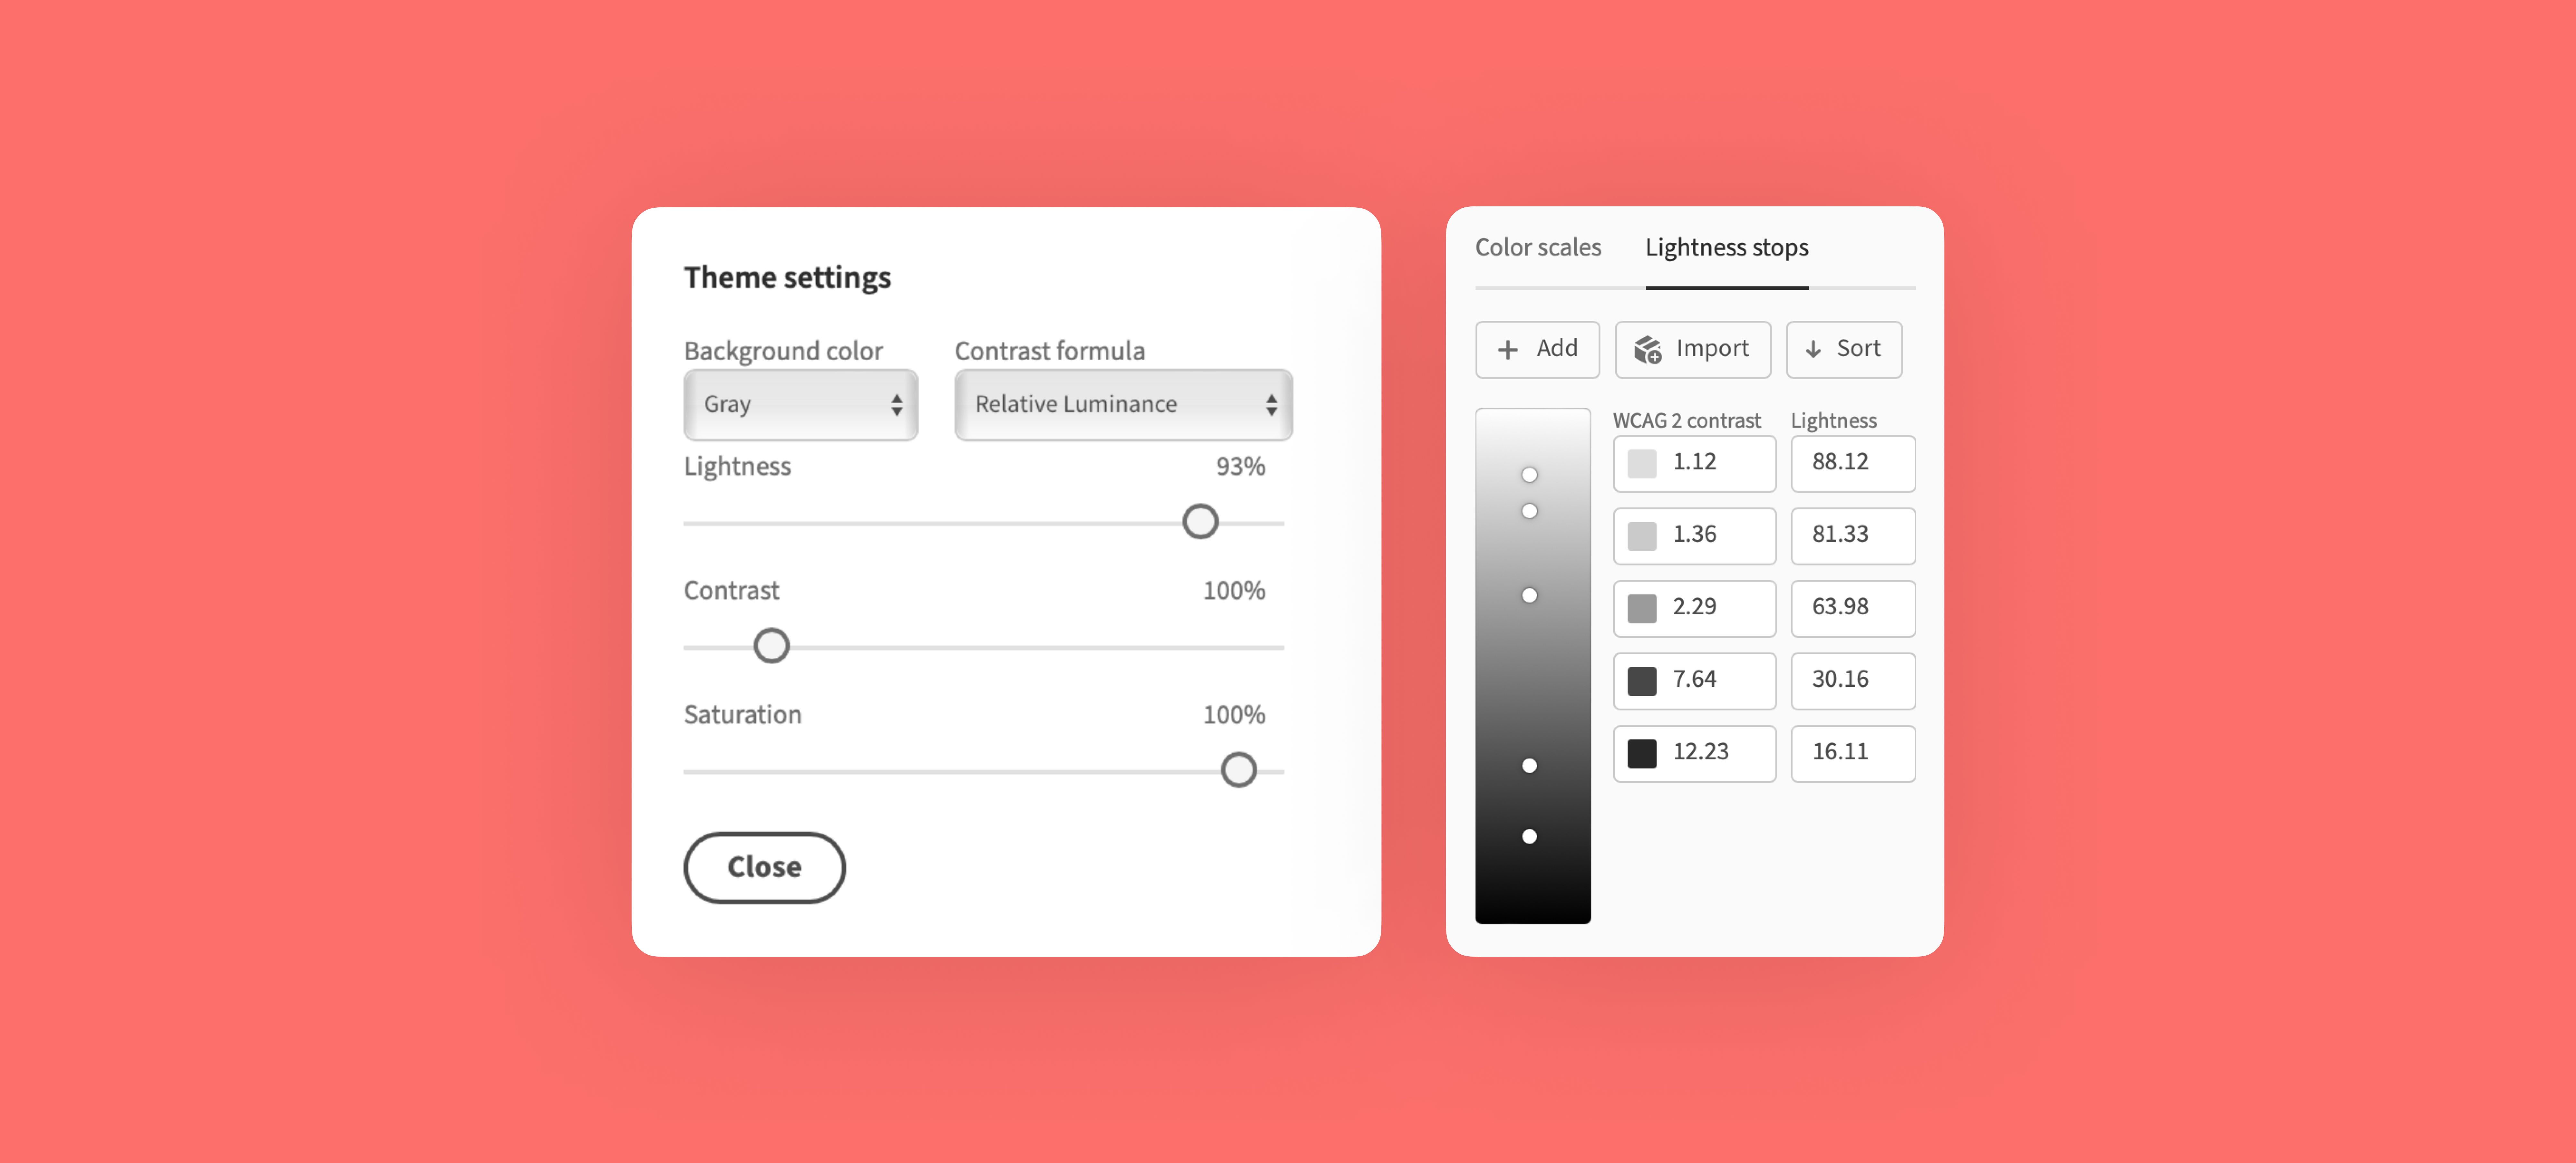This screenshot has width=2576, height=1163.
Task: Expand the Contrast formula selector
Action: (x=1122, y=402)
